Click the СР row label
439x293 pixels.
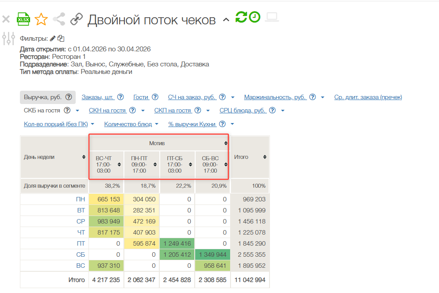[81, 222]
